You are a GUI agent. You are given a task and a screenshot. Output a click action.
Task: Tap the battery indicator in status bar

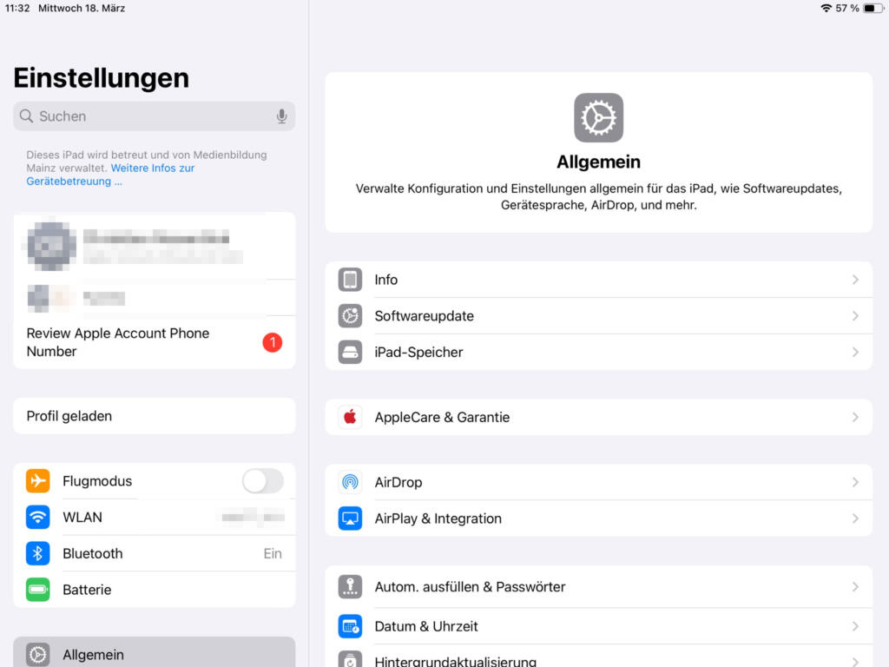tap(872, 8)
